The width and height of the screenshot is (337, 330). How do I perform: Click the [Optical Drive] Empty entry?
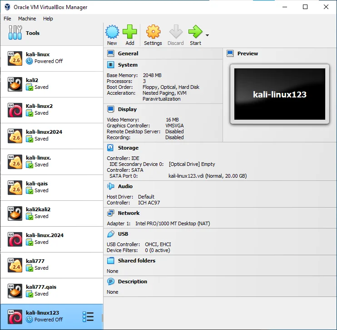[192, 164]
